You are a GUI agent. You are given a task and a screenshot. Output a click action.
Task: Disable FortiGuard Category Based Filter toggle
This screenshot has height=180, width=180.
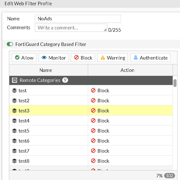[10, 44]
